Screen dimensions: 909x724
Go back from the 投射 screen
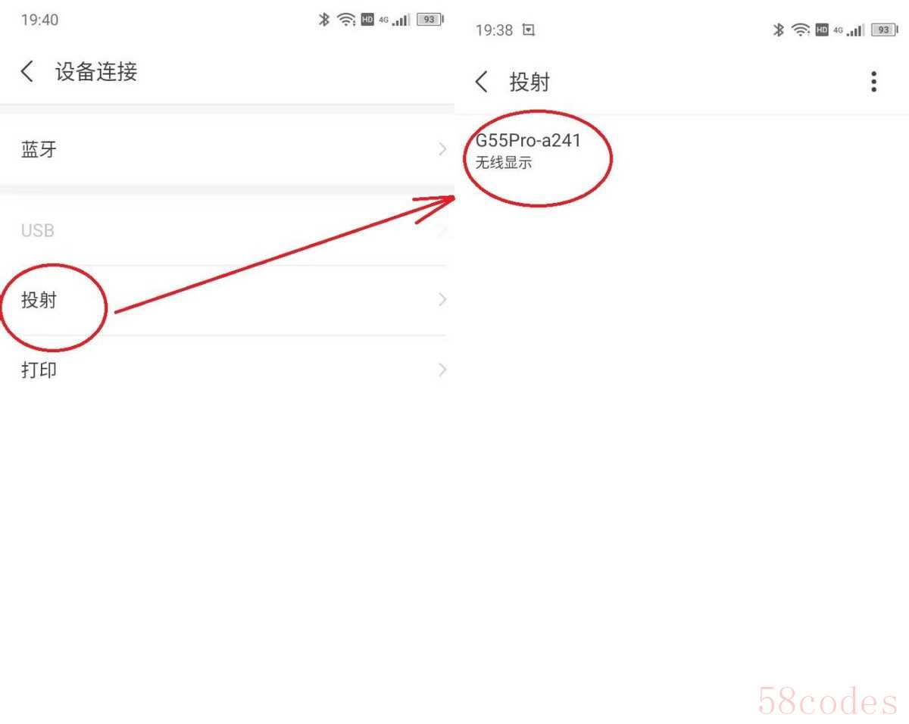pyautogui.click(x=482, y=82)
